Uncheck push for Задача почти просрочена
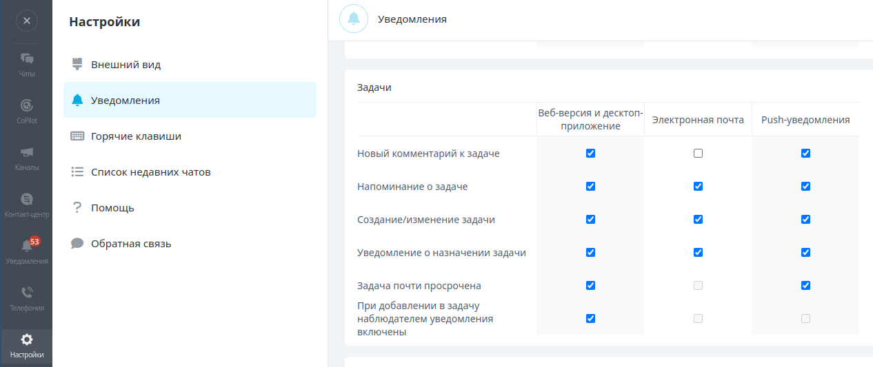Image resolution: width=873 pixels, height=367 pixels. (x=805, y=286)
